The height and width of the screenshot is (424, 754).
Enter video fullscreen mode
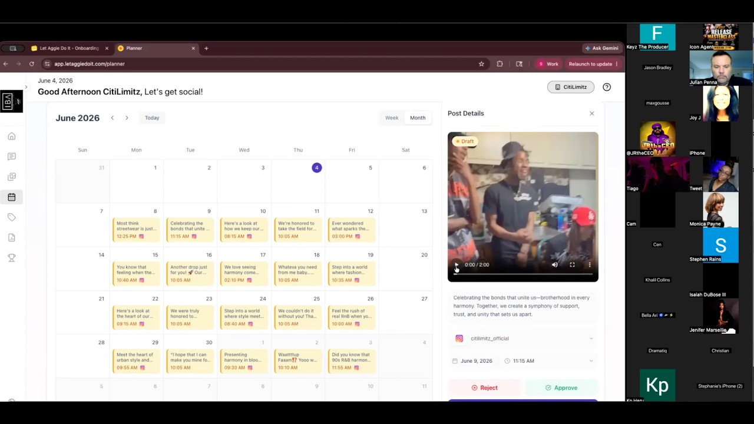pos(572,265)
